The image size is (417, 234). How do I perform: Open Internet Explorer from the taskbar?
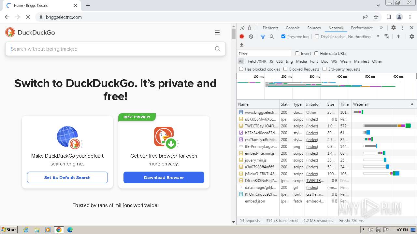tap(26, 230)
